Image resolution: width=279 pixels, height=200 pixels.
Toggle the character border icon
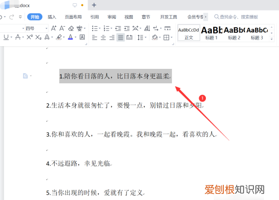click(x=82, y=37)
